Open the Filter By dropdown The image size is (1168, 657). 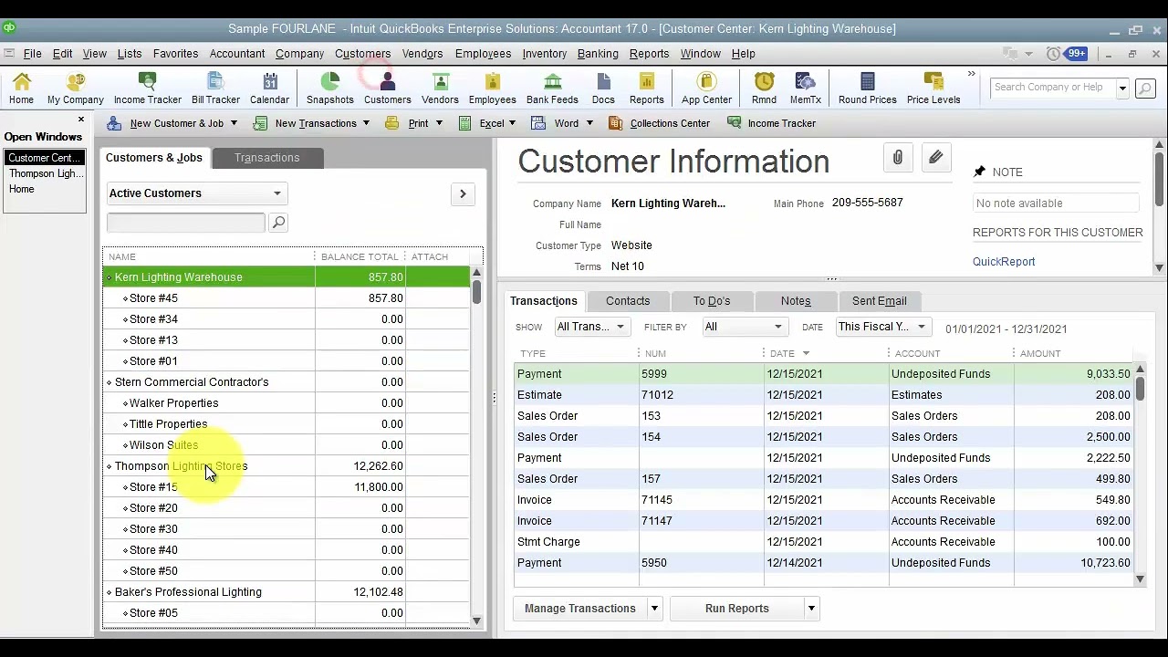pos(745,327)
